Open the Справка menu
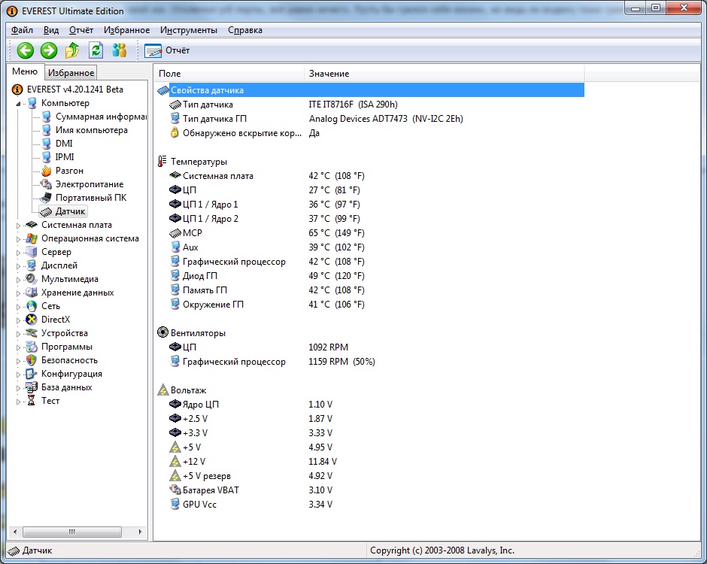 tap(245, 30)
